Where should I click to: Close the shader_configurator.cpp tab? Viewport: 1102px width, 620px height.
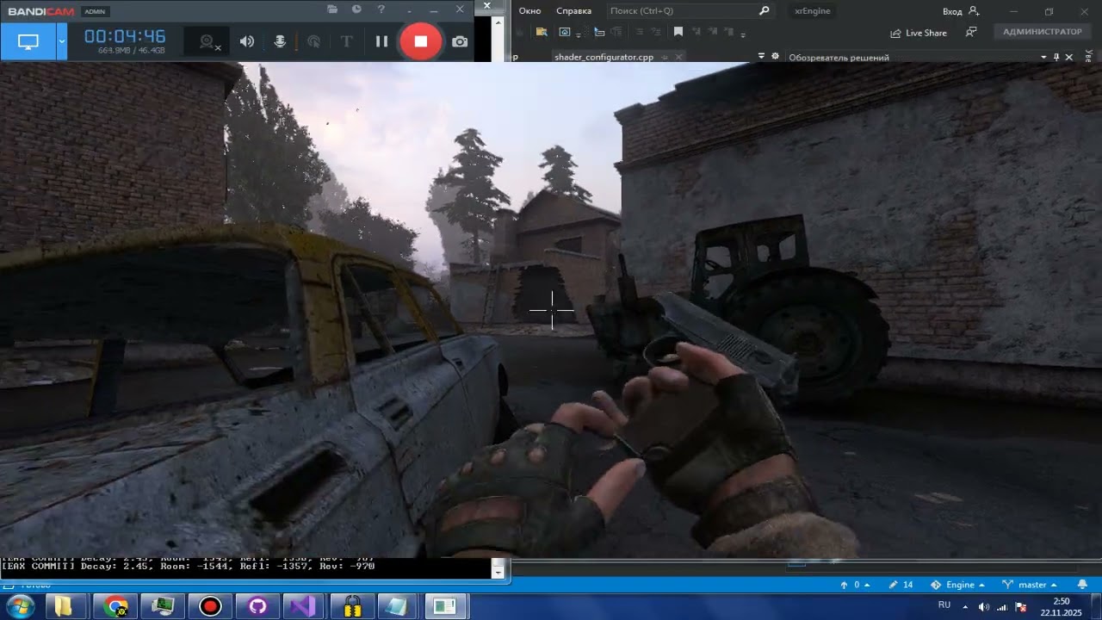[678, 57]
